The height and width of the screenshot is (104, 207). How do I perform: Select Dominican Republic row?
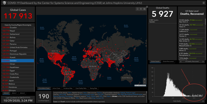[18, 54]
